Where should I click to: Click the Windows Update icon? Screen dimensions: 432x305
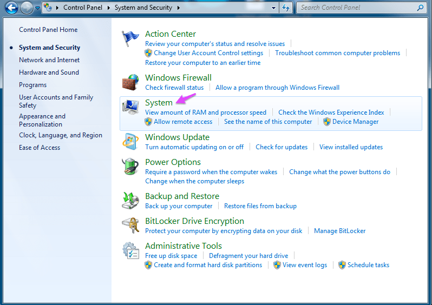[130, 142]
